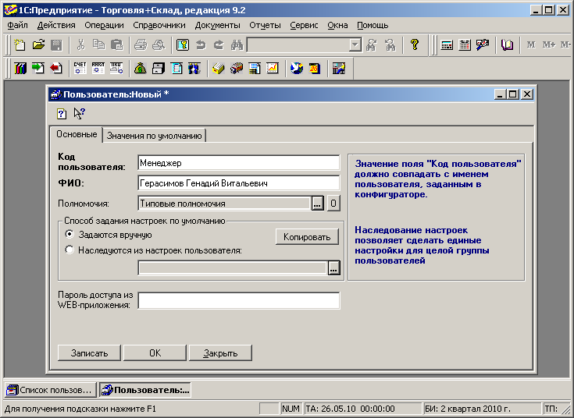Click the Copy icon in the toolbar

click(x=98, y=45)
